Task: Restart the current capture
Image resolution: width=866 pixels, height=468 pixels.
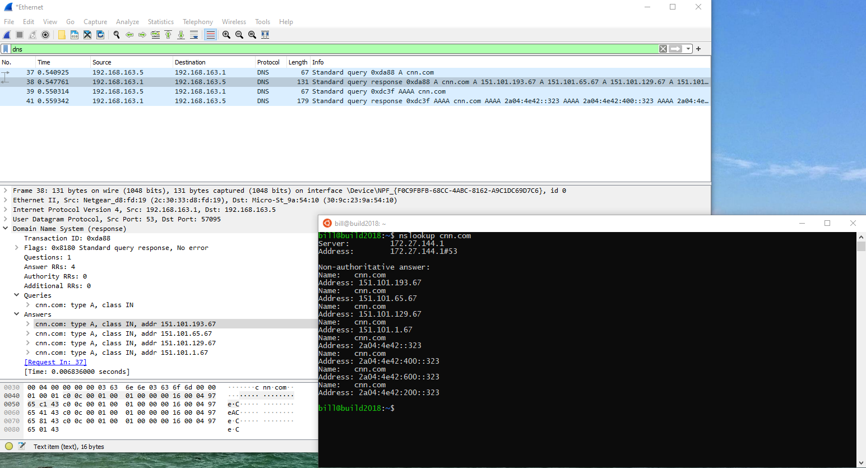Action: (33, 35)
